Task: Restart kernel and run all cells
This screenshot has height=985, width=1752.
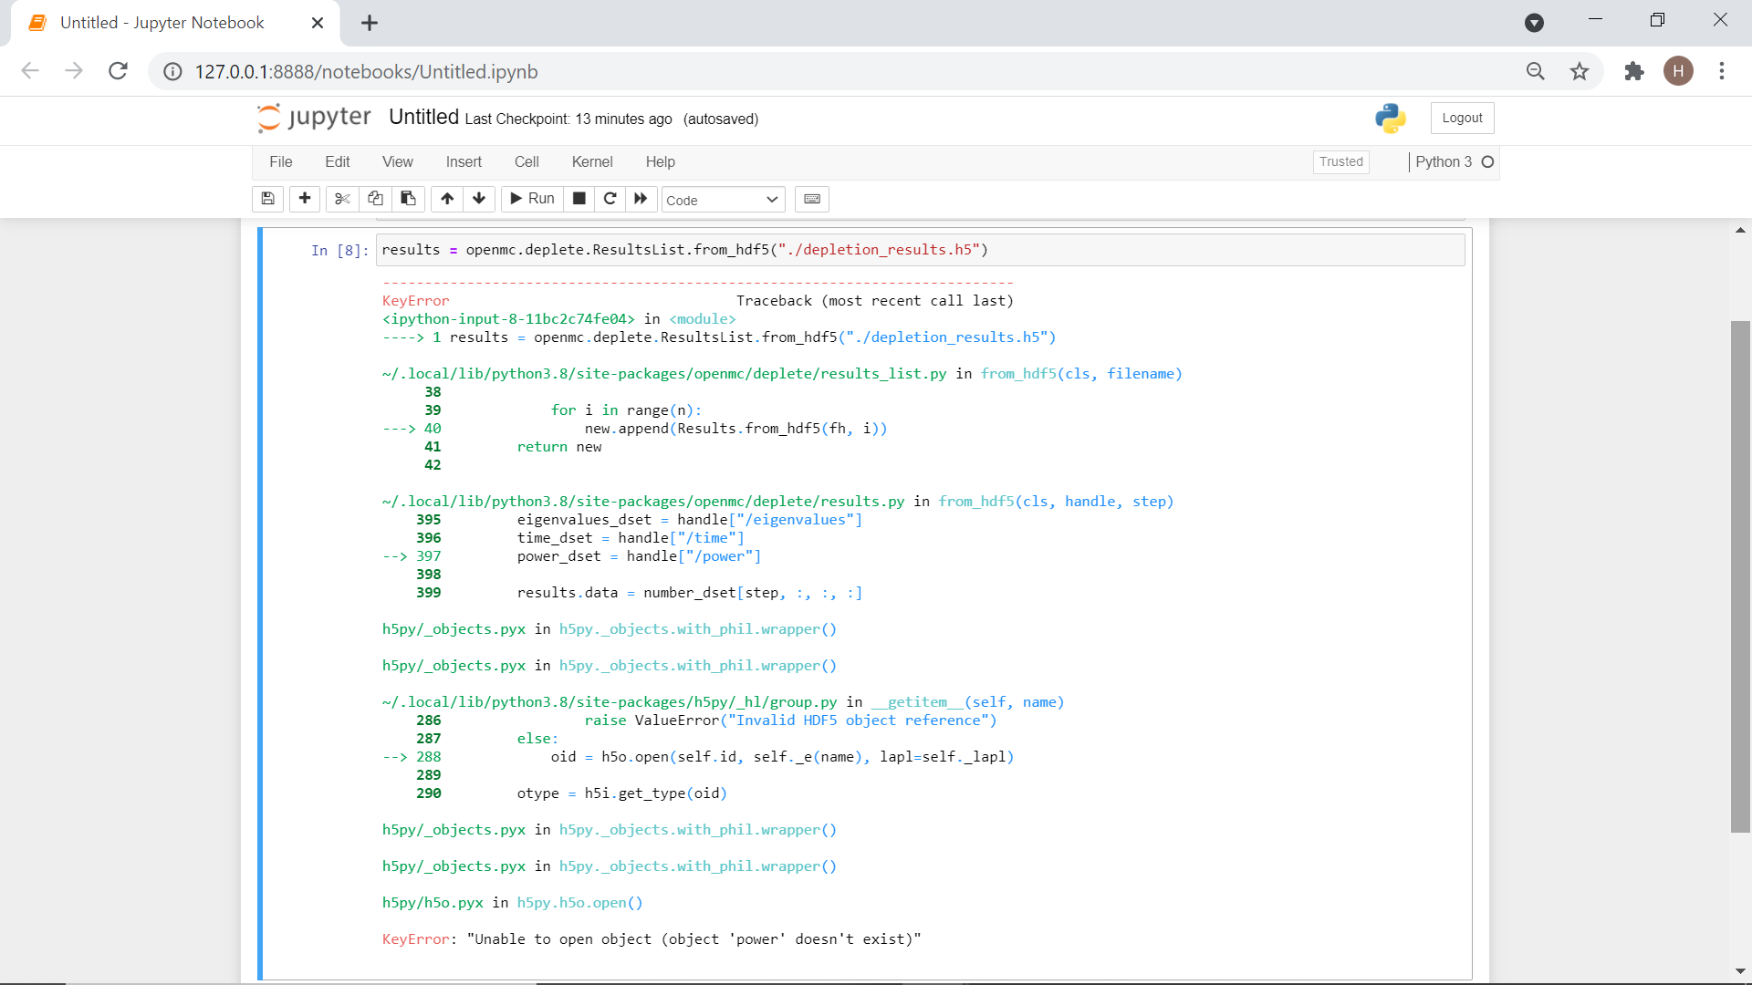Action: coord(641,199)
